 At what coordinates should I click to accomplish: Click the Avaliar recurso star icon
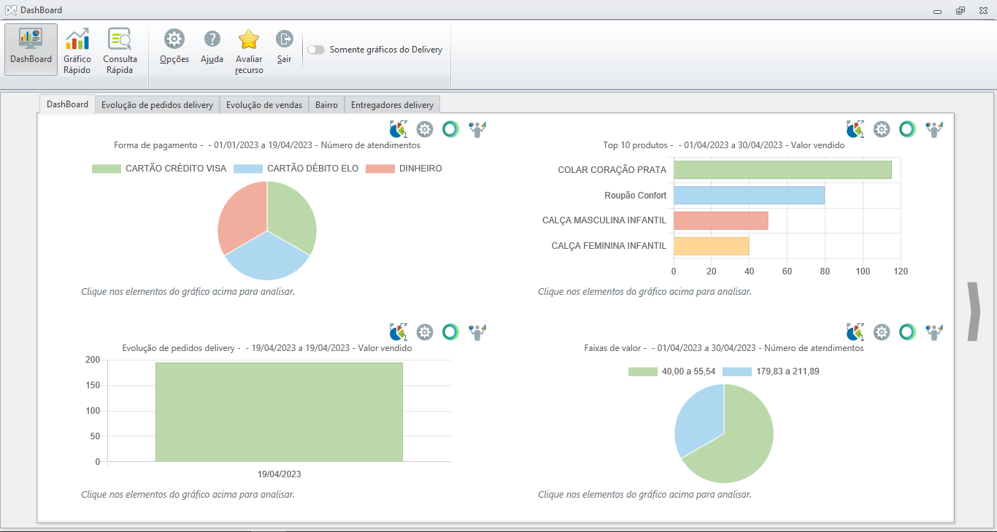[x=249, y=39]
